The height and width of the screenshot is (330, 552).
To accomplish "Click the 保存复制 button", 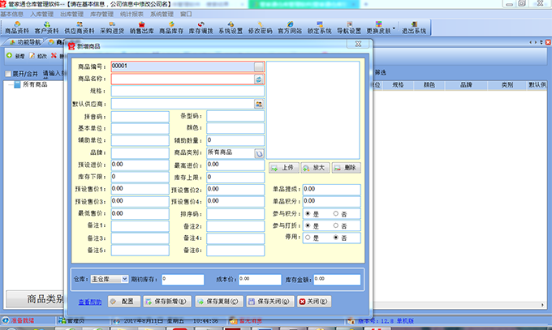I will tap(219, 302).
